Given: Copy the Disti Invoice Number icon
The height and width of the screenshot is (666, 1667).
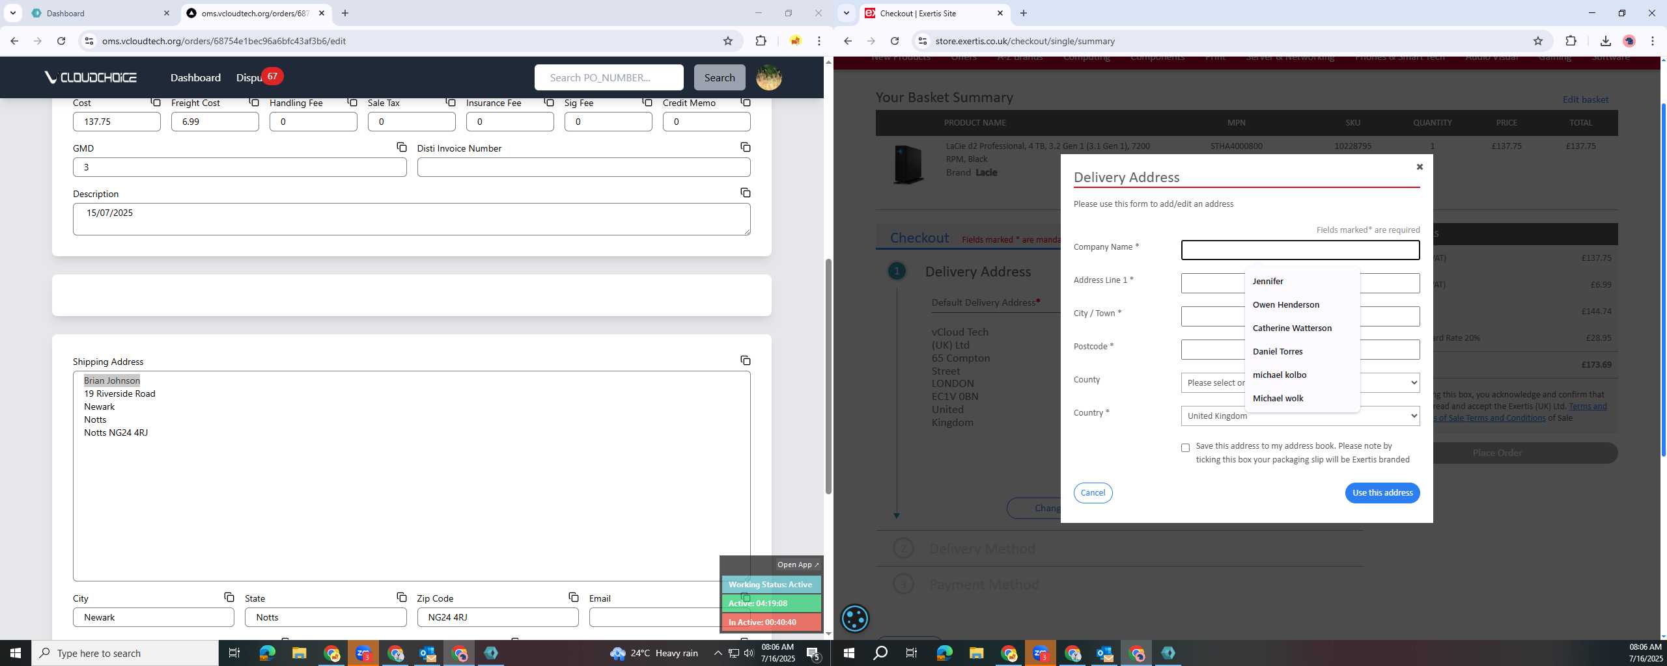Looking at the screenshot, I should pyautogui.click(x=746, y=147).
